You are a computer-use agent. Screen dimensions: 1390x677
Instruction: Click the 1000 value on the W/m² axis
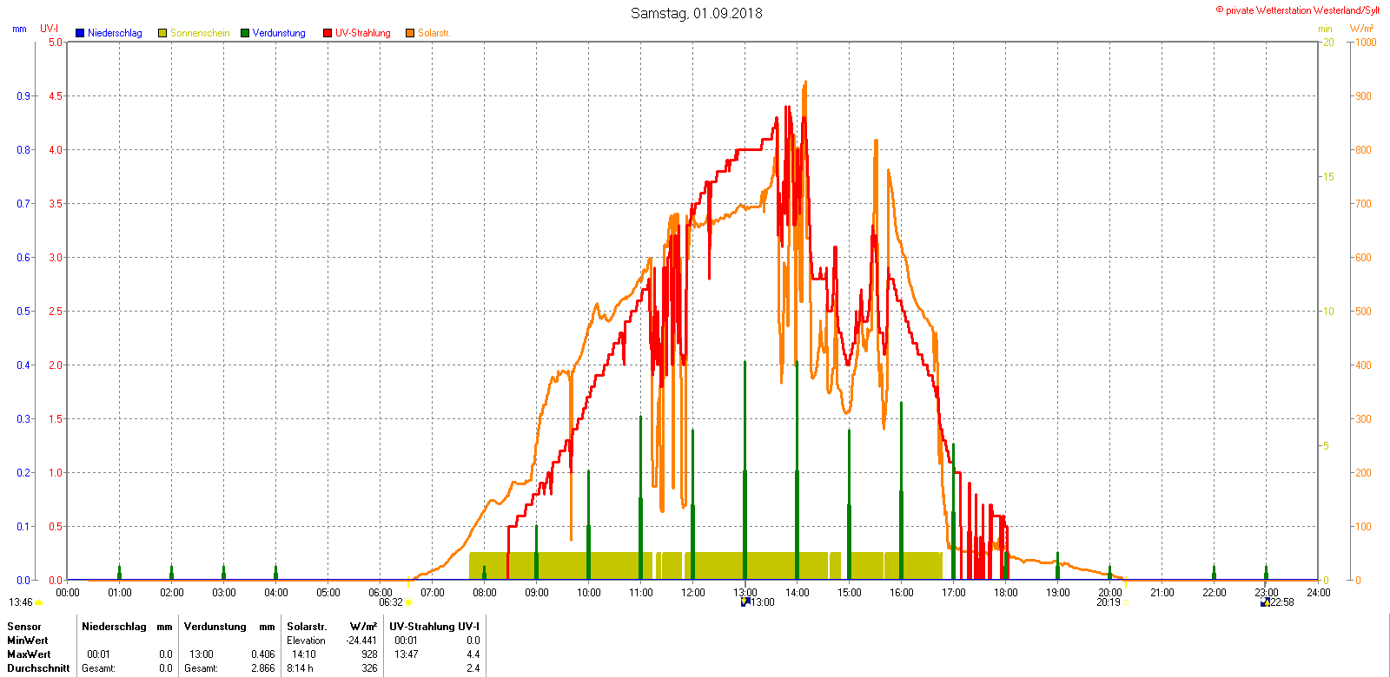pos(1366,43)
